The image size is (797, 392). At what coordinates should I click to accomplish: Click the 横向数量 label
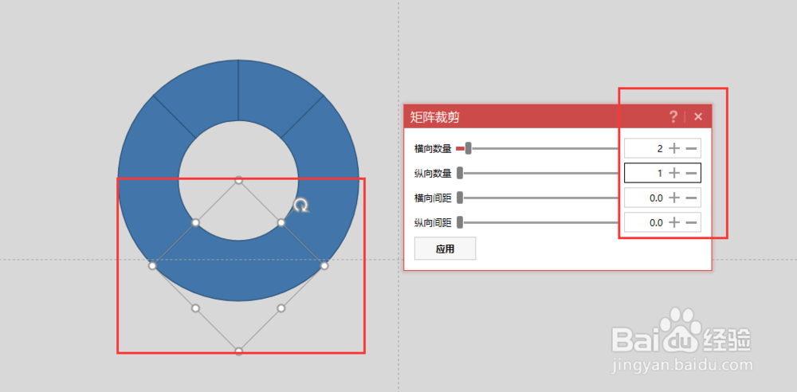[433, 149]
